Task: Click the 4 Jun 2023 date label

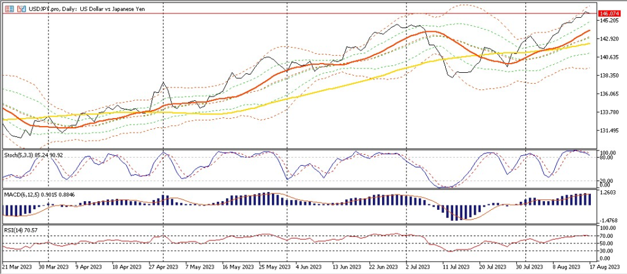Action: [x=308, y=268]
